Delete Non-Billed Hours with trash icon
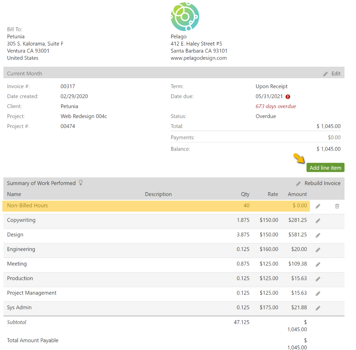This screenshot has width=356, height=350. click(337, 206)
